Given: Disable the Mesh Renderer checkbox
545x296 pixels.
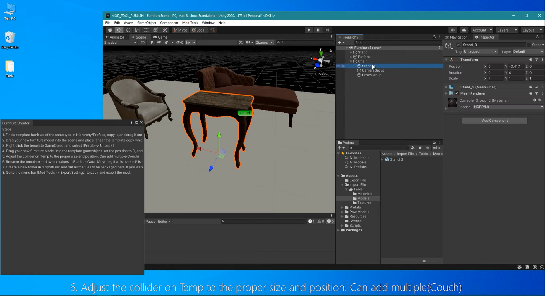Looking at the screenshot, I should 457,93.
